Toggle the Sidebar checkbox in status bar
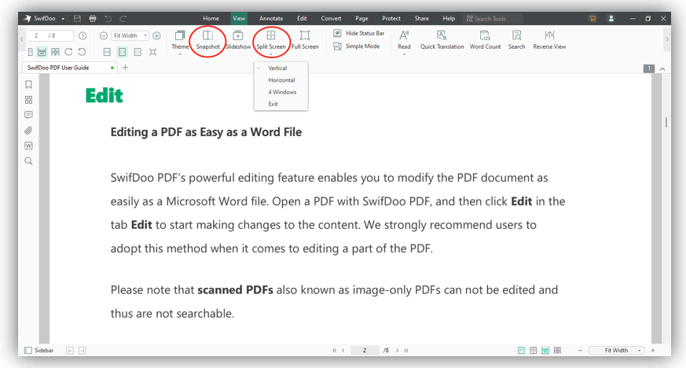 click(x=28, y=350)
